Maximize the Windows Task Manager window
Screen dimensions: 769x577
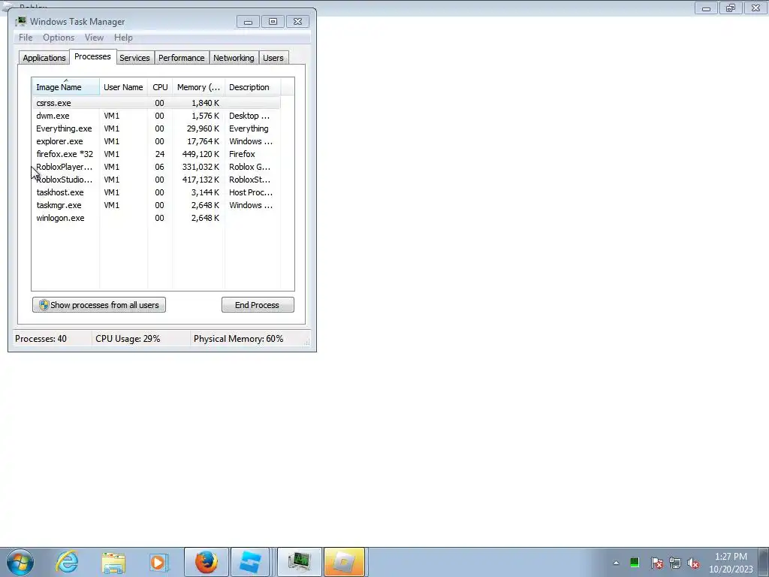point(273,22)
